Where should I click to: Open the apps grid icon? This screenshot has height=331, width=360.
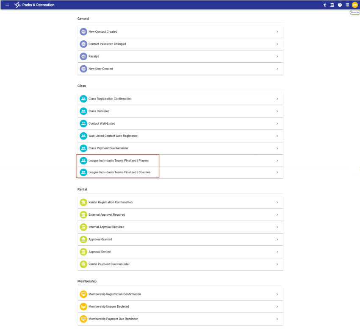point(347,5)
